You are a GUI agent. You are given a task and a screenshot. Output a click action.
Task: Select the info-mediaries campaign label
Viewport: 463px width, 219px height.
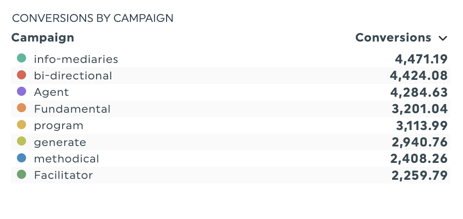coord(76,59)
